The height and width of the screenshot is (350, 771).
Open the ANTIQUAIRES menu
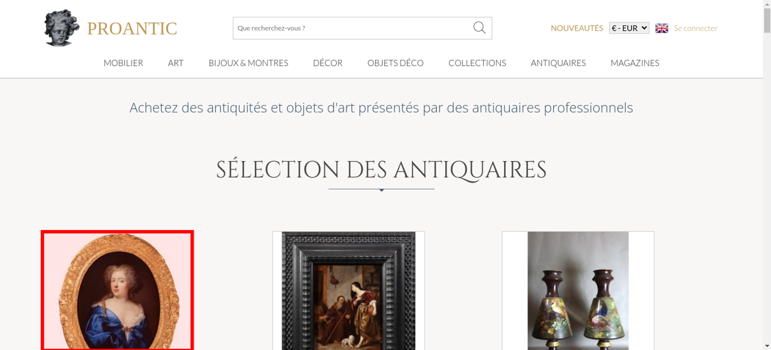click(558, 63)
